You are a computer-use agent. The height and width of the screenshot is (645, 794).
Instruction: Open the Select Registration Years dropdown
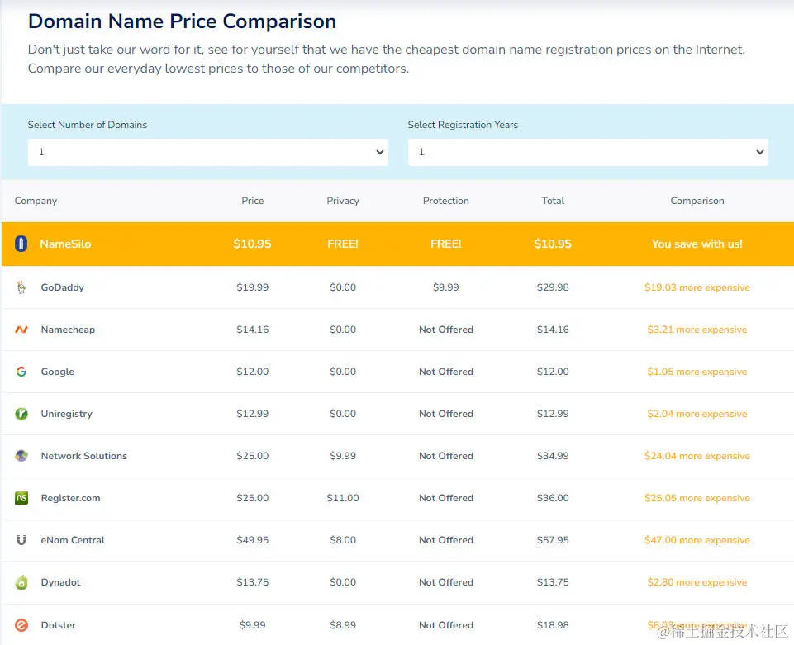pyautogui.click(x=587, y=152)
